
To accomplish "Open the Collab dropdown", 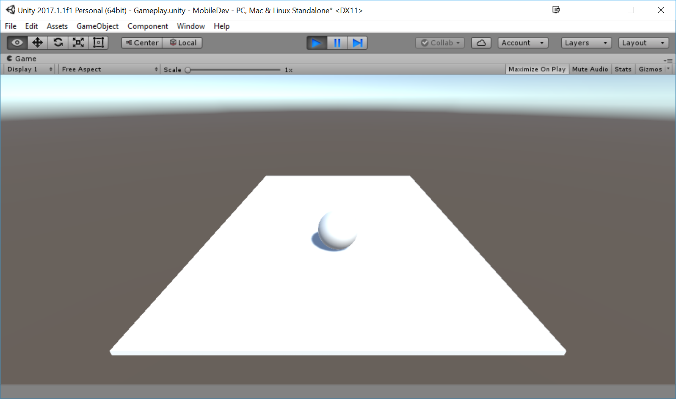I will [440, 43].
